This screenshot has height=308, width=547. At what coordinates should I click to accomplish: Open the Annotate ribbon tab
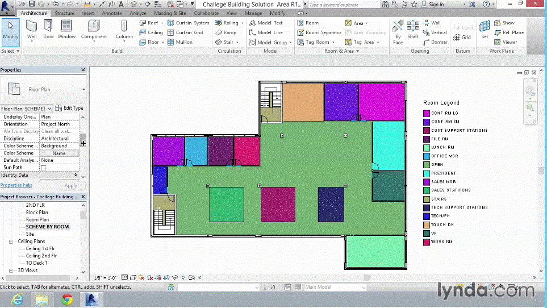coord(112,13)
